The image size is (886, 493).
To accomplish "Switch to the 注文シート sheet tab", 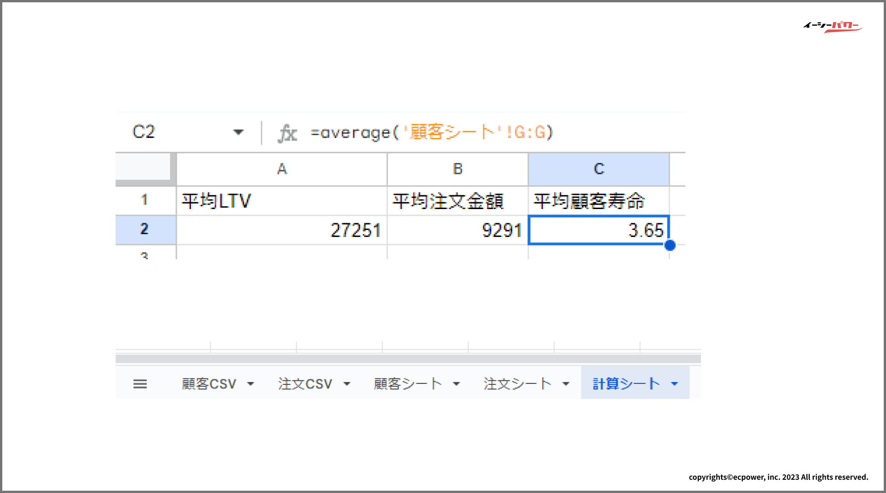I will [517, 384].
